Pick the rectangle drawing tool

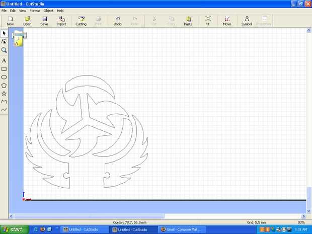pos(4,69)
